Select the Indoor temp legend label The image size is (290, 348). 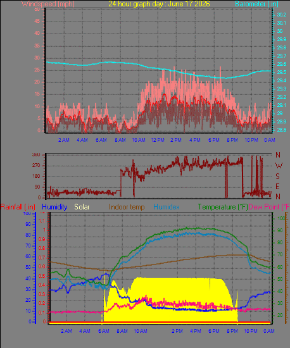(127, 207)
